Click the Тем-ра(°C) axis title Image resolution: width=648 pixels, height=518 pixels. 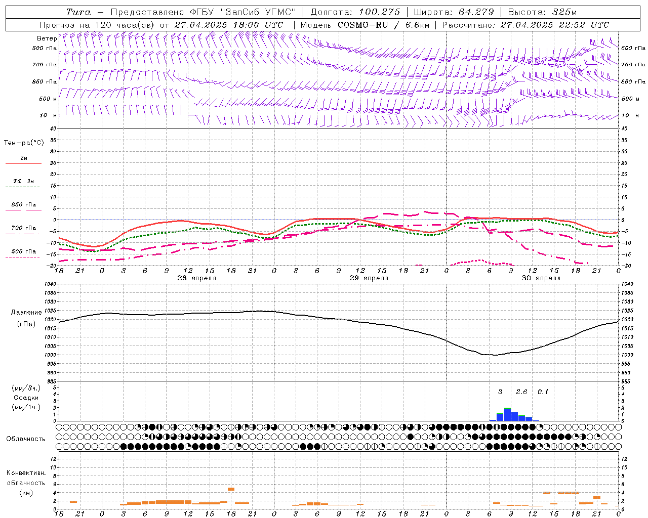point(24,143)
